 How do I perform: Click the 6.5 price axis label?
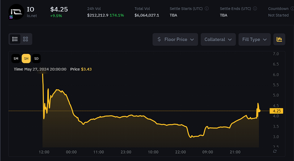click(x=276, y=64)
